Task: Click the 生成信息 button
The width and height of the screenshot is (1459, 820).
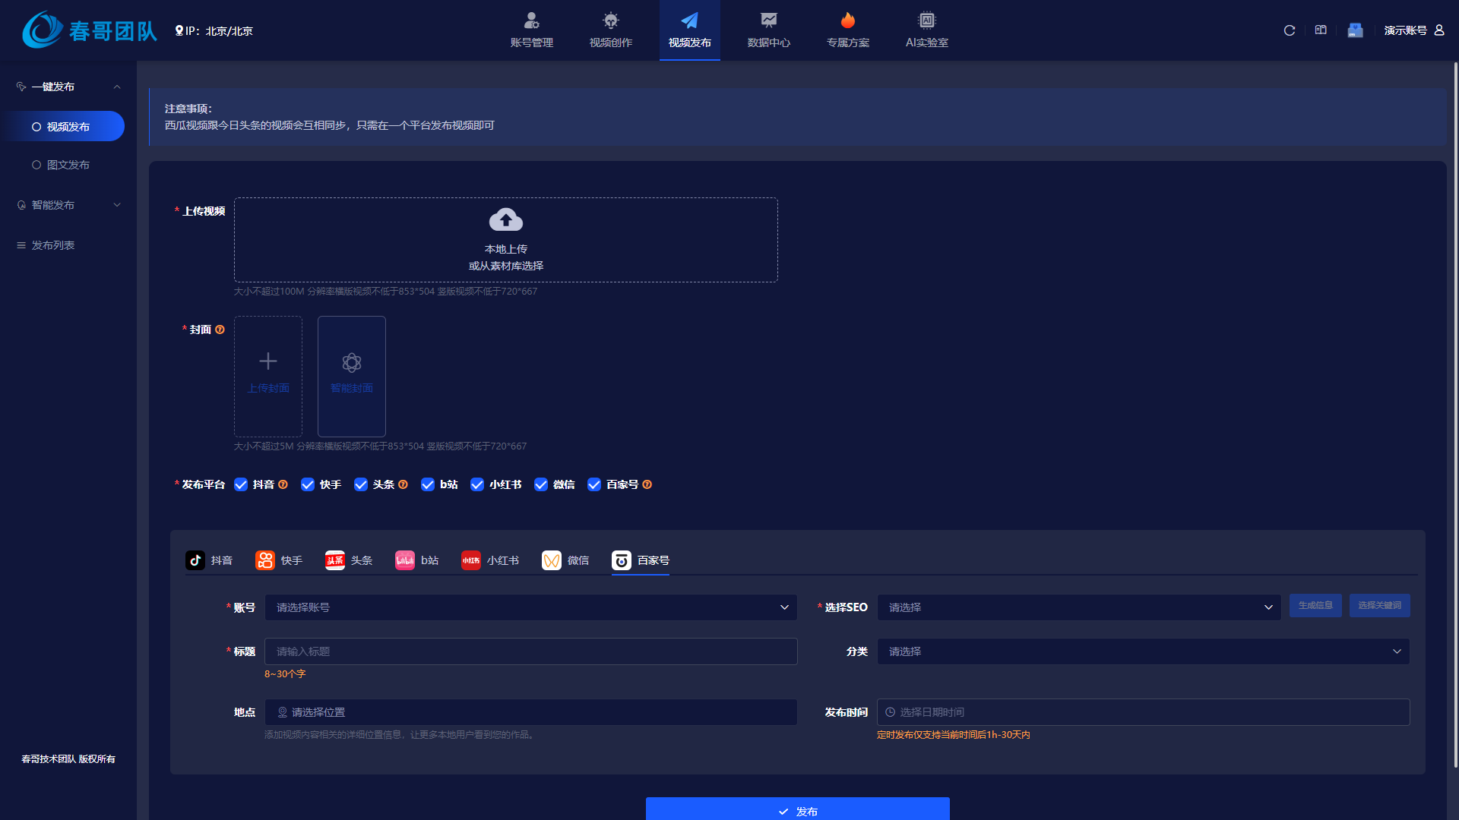Action: click(x=1315, y=605)
